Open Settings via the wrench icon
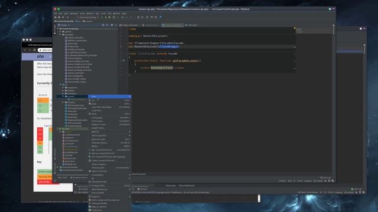Screen dimensions: 378x212 pyautogui.click(x=147, y=17)
